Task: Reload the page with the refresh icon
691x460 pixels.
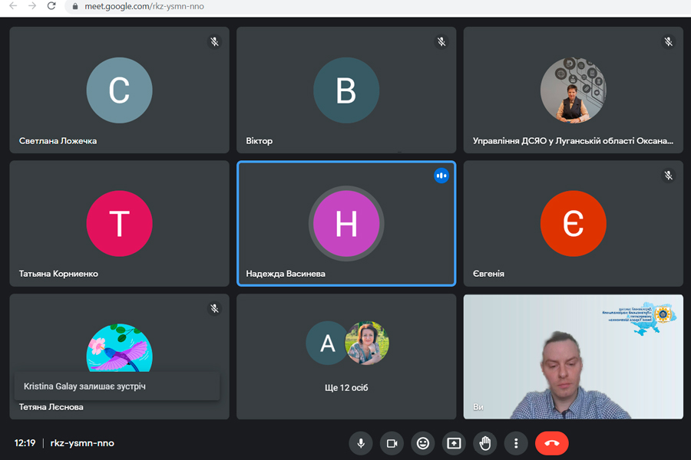Action: [x=51, y=6]
